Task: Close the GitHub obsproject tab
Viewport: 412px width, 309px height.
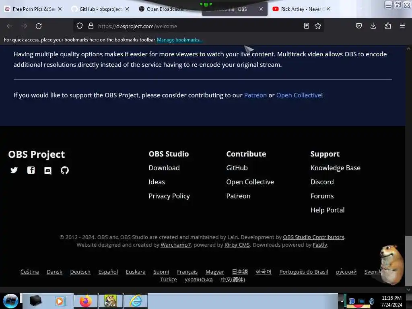Action: [127, 9]
